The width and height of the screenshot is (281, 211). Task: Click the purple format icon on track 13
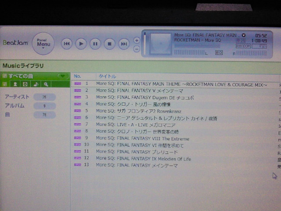tap(78, 165)
